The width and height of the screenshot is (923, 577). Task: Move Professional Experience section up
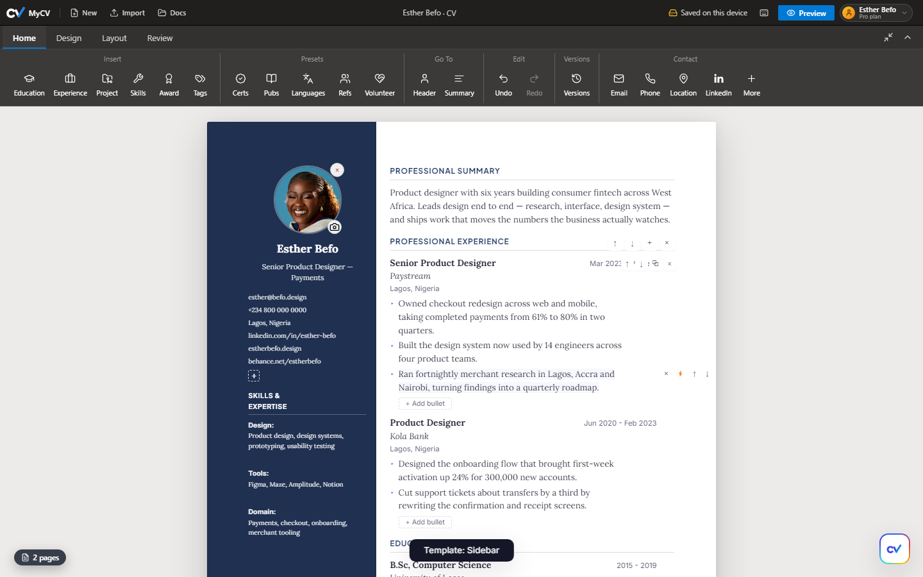(615, 243)
